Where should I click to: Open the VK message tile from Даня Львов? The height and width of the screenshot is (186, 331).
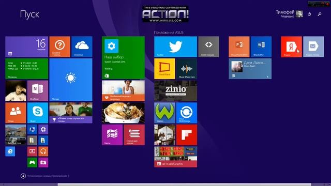tap(250, 69)
